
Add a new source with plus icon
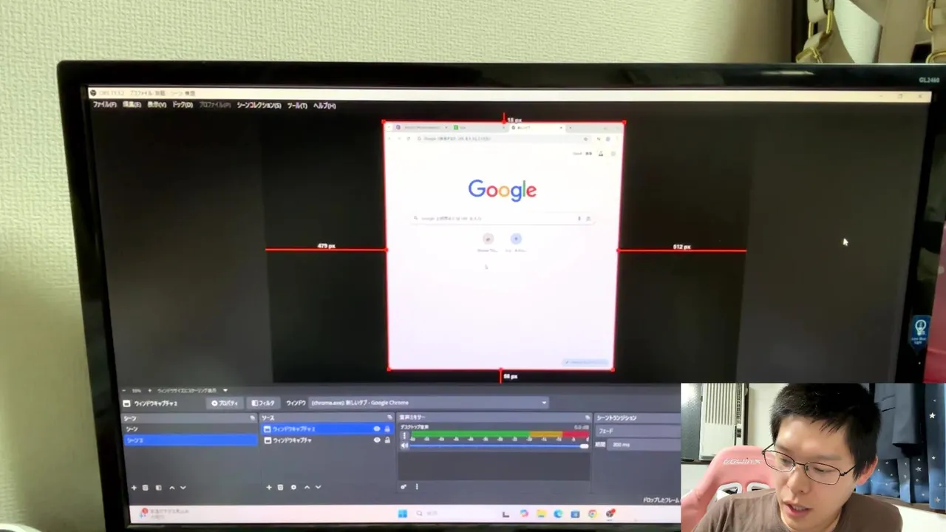(x=269, y=488)
